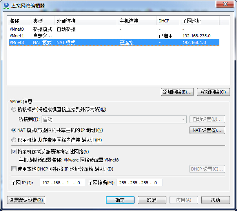Screen dimensions: 237x211
Task: Select the VMnet1 row
Action: [x=114, y=36]
